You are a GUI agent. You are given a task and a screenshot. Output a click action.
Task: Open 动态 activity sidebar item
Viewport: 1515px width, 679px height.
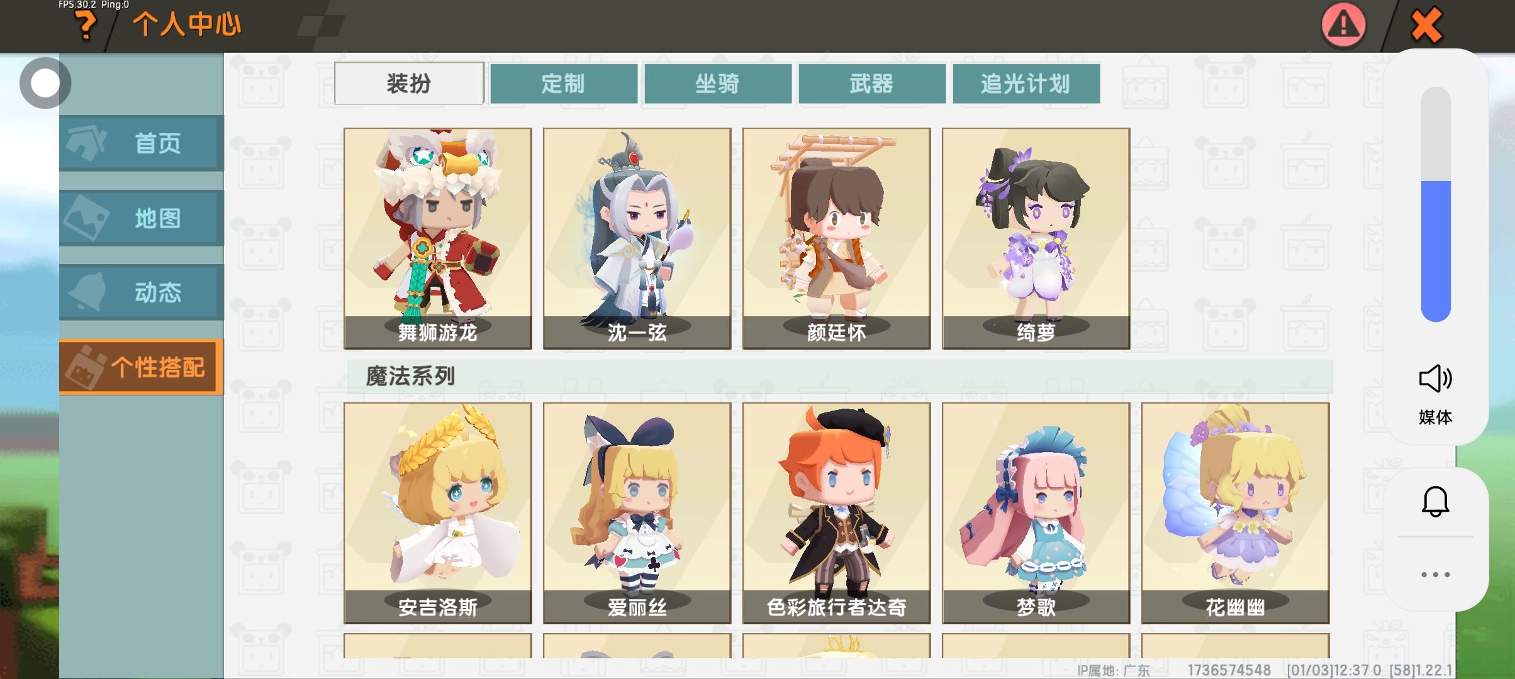coord(142,292)
